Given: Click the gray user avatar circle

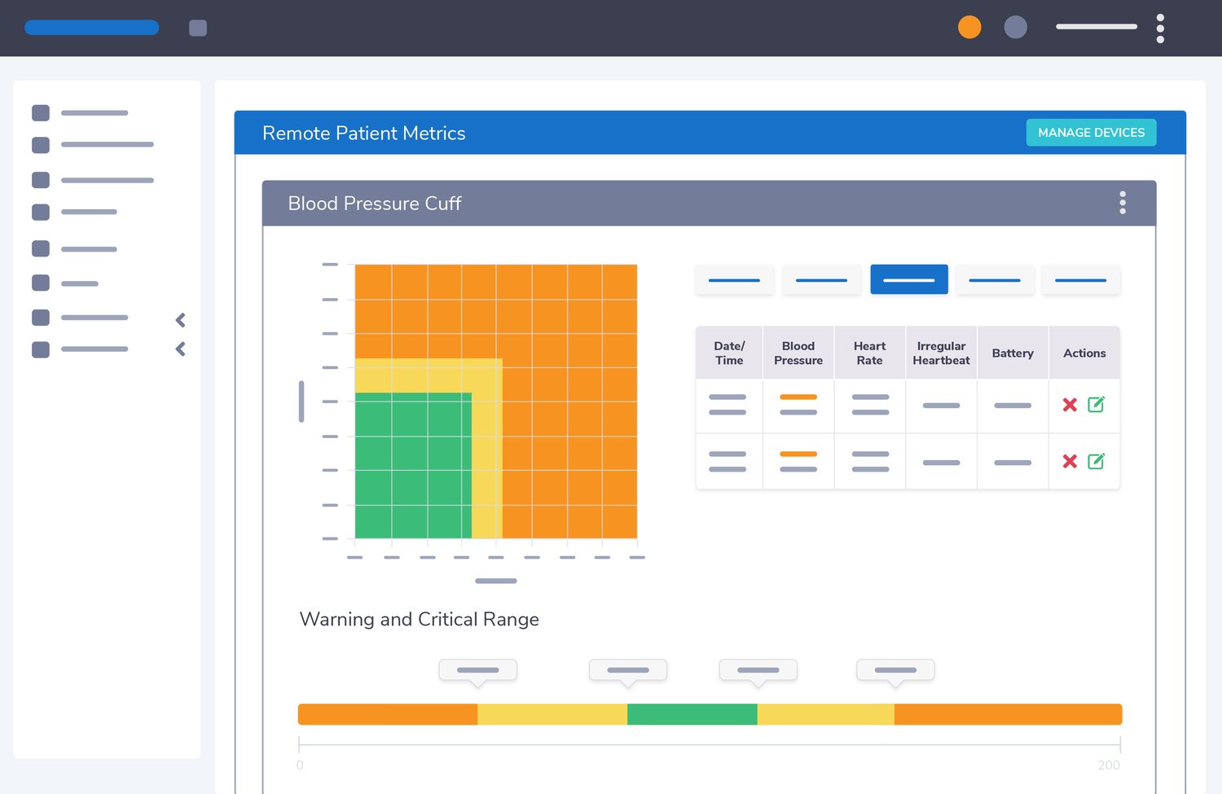Looking at the screenshot, I should 1015,28.
